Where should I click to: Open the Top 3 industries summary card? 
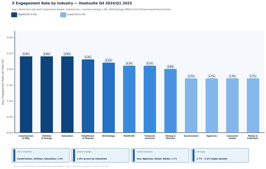(x=41, y=155)
